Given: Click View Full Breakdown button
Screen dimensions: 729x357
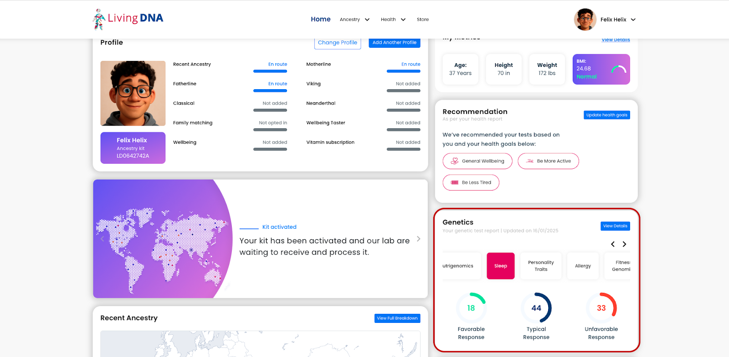Looking at the screenshot, I should pyautogui.click(x=397, y=318).
